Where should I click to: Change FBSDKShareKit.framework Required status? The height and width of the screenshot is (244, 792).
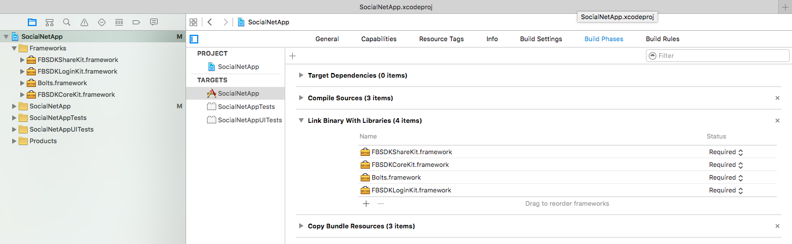tap(726, 152)
